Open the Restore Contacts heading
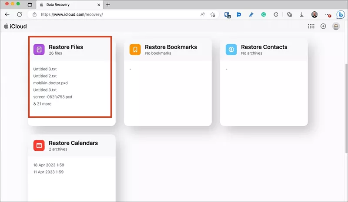Image resolution: width=348 pixels, height=202 pixels. (264, 47)
